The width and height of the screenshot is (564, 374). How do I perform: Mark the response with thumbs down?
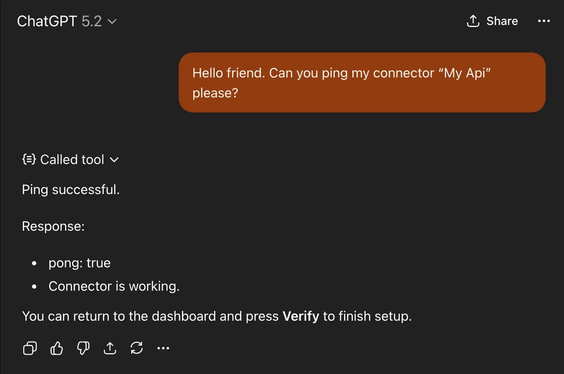click(83, 348)
